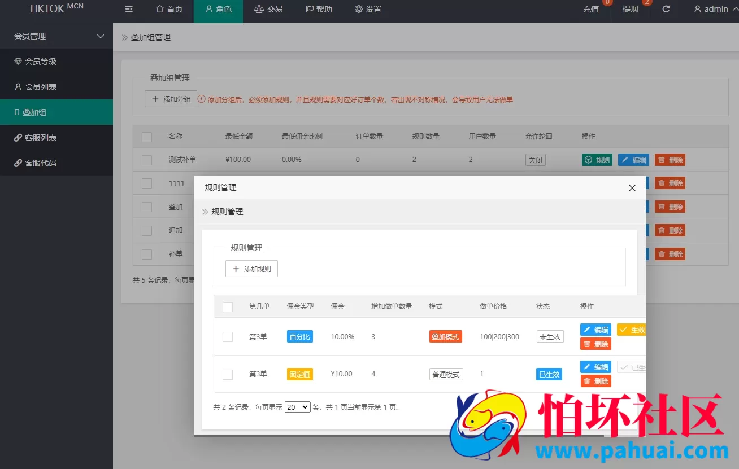
Task: Open 充值 notifications
Action: [x=591, y=9]
